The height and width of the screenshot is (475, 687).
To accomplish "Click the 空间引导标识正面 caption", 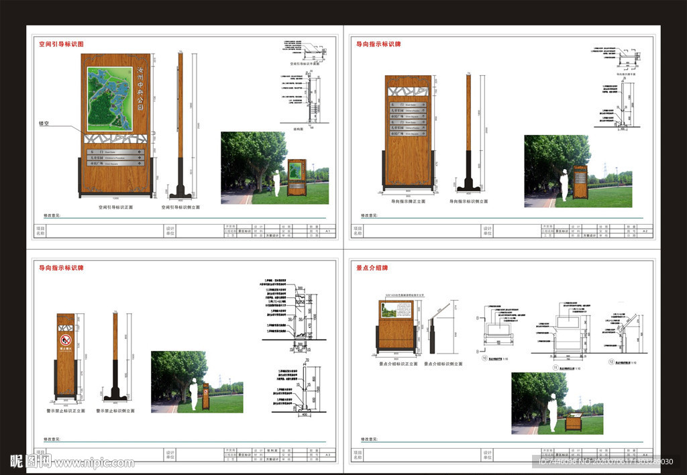I will click(x=115, y=207).
